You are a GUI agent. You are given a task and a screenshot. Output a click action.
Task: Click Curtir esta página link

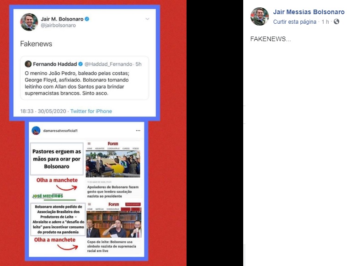[x=294, y=21]
